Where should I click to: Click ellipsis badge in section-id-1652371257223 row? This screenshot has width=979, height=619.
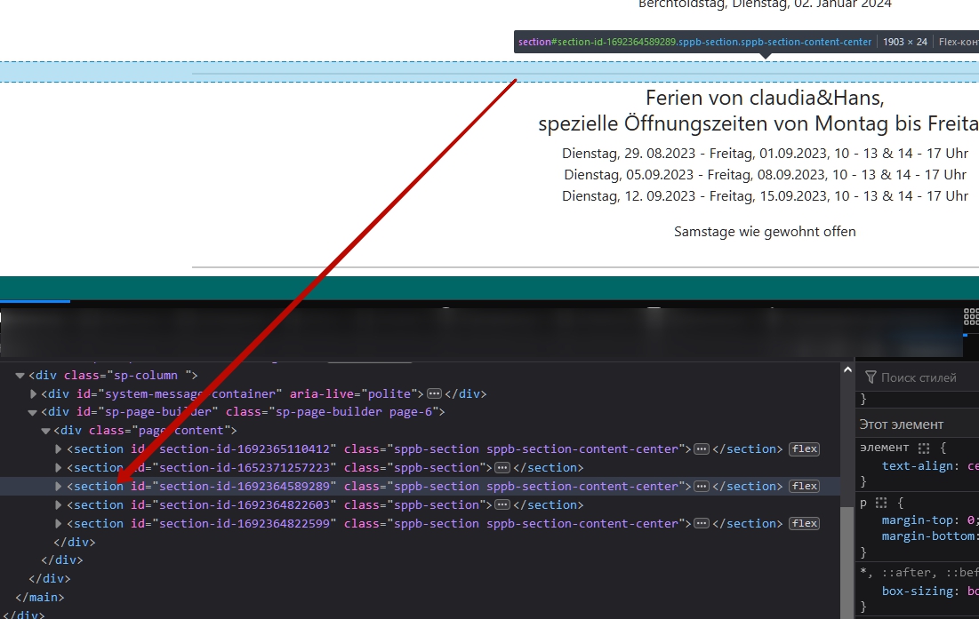point(502,468)
